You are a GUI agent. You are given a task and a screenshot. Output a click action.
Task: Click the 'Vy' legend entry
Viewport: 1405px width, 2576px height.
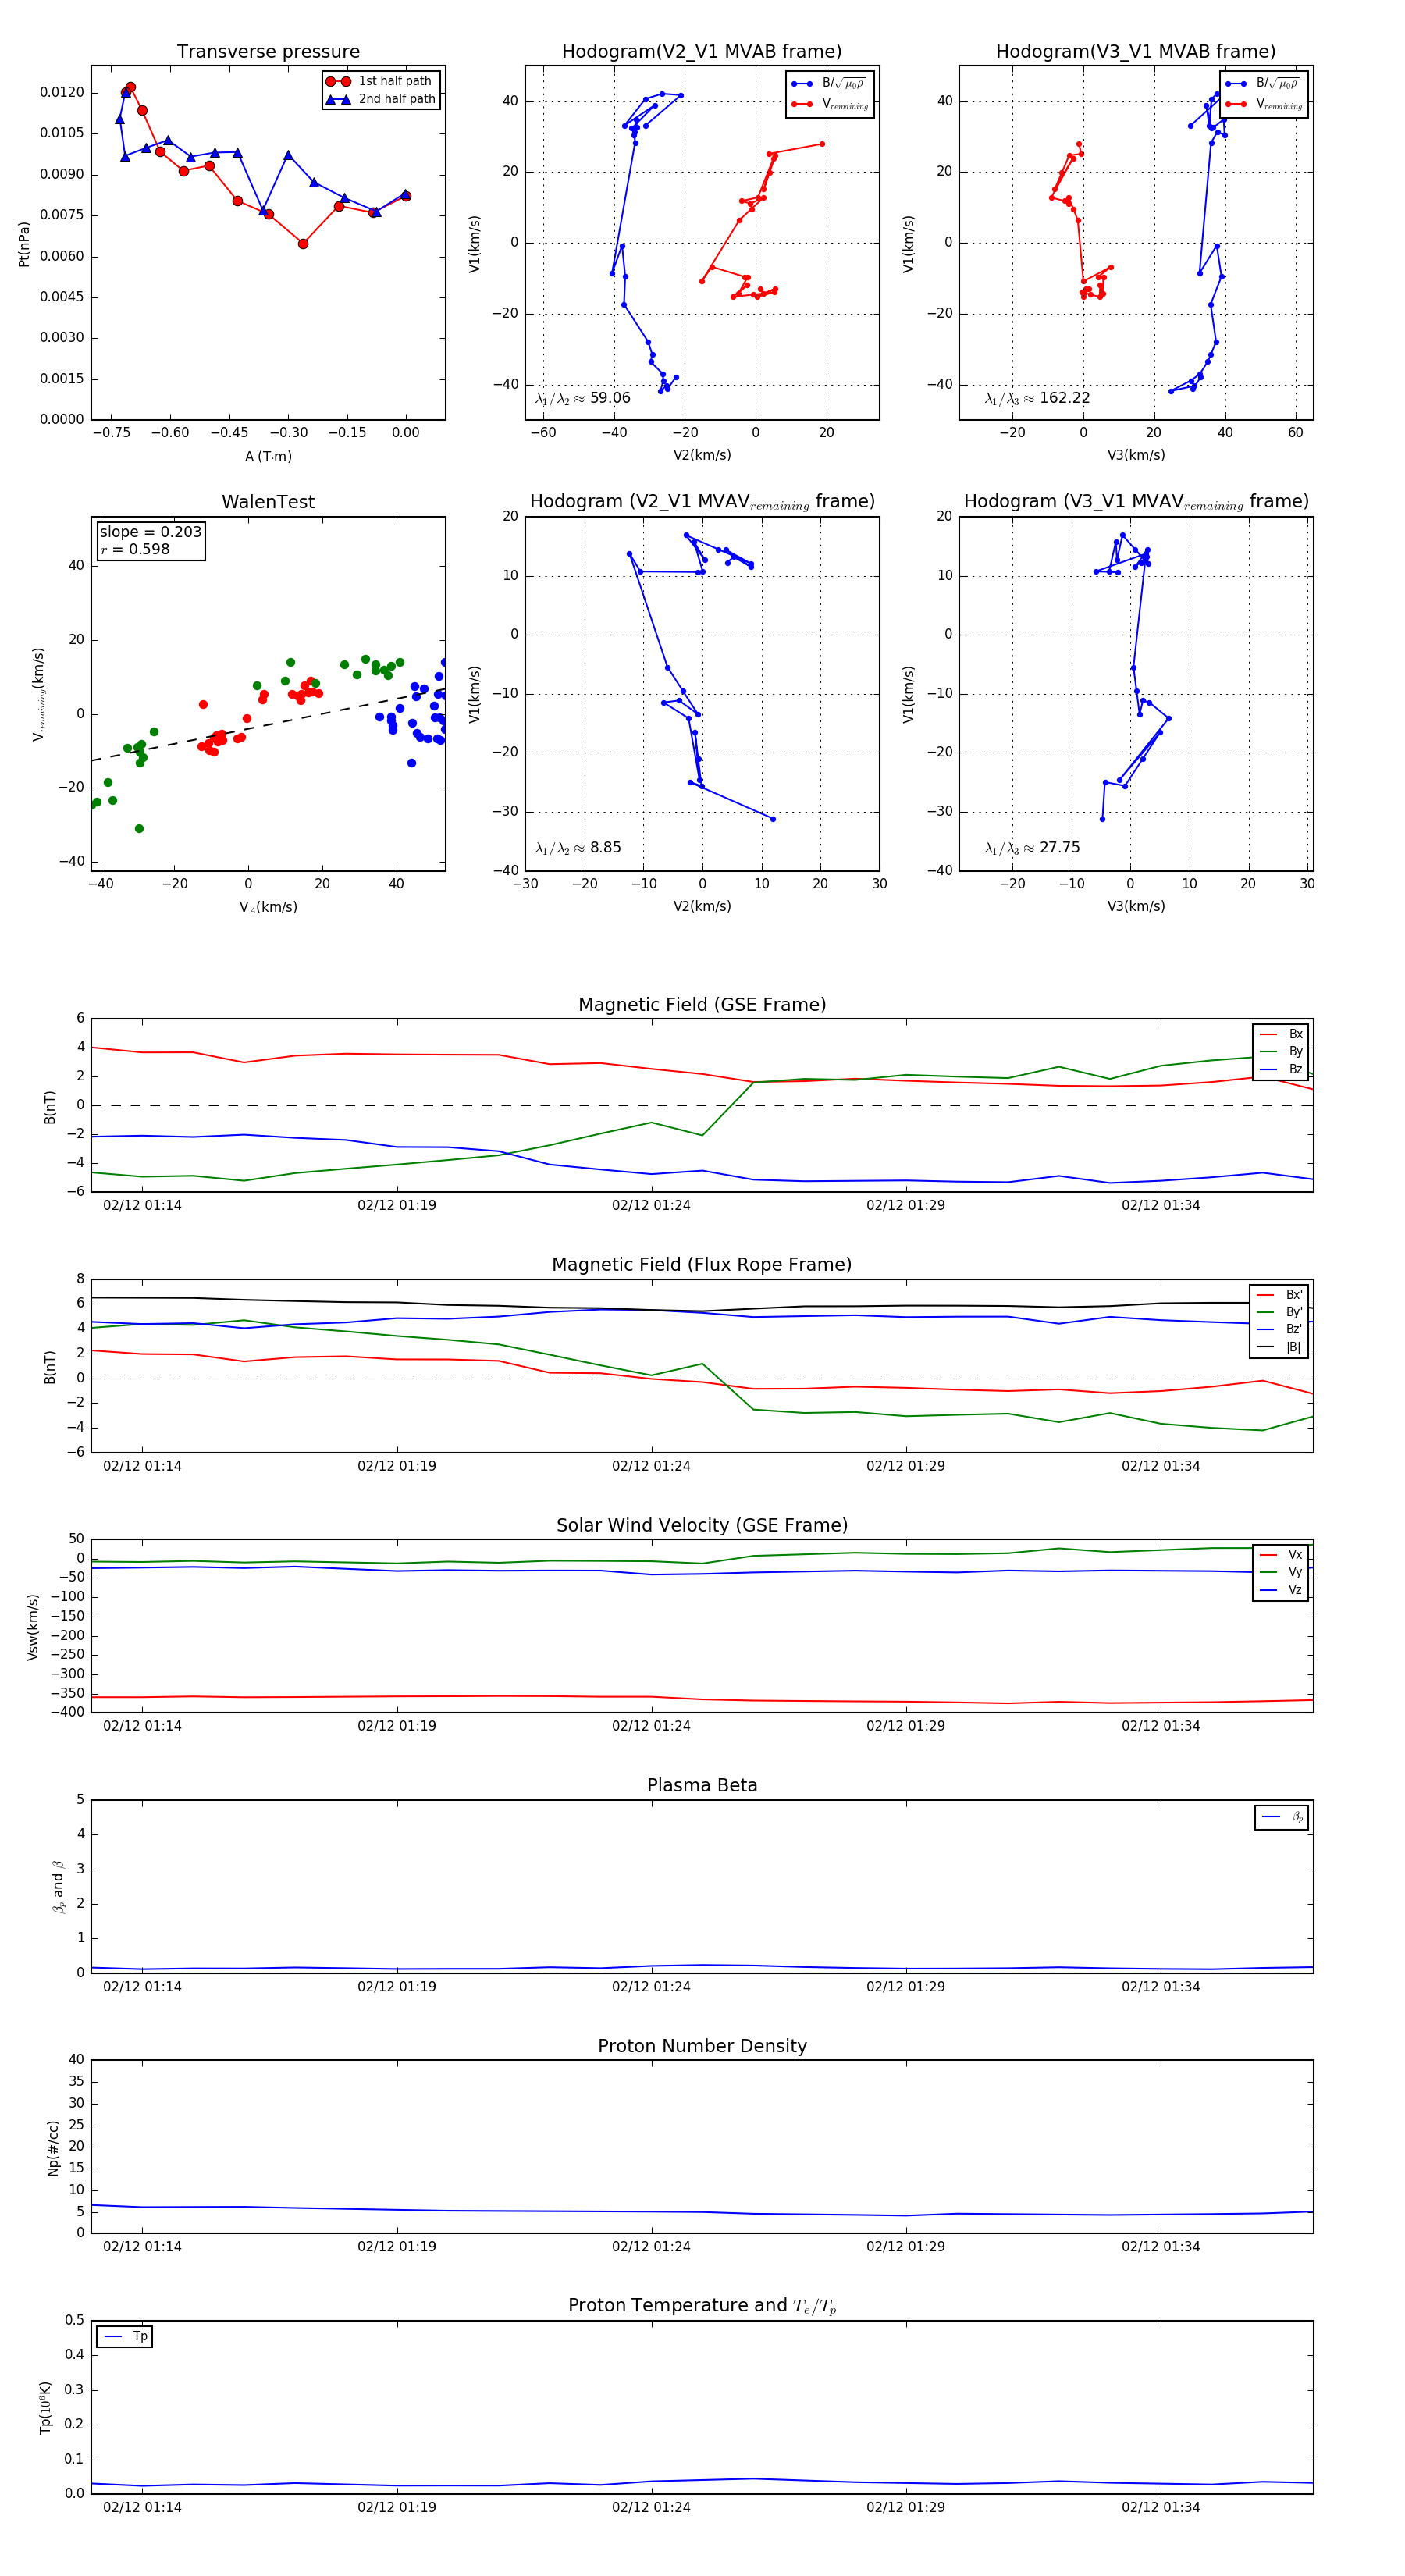pyautogui.click(x=1282, y=1572)
